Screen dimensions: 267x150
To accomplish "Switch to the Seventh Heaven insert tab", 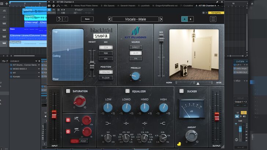I will [x=126, y=6].
